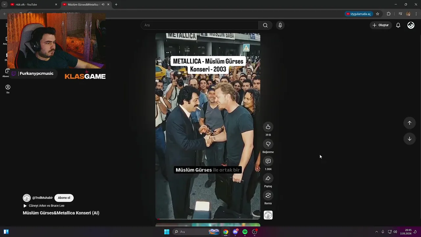Click the video title Müslüm Gürses&Metallica Konseri (AI)
The image size is (421, 237).
coord(61,213)
